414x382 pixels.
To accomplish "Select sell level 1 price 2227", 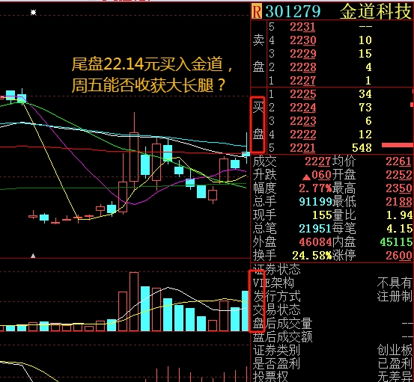I will 302,81.
